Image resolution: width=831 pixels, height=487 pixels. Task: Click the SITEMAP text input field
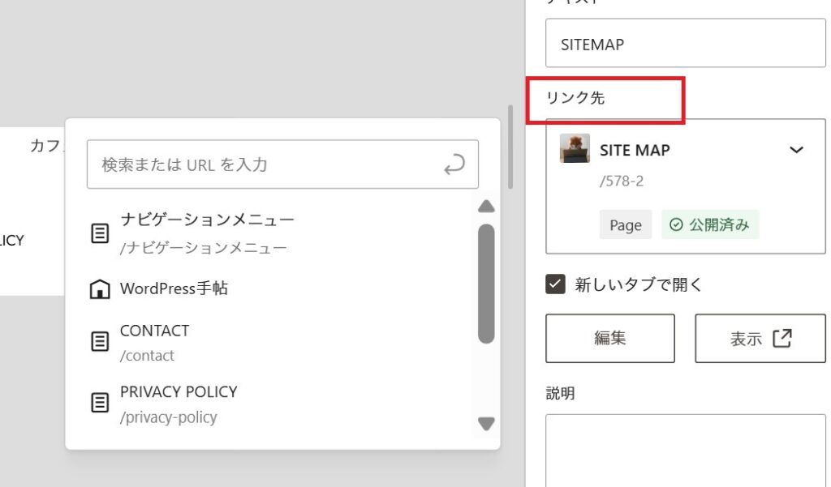(x=685, y=43)
